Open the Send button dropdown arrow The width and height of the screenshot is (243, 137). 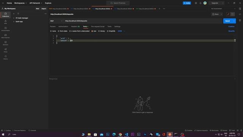click(234, 21)
